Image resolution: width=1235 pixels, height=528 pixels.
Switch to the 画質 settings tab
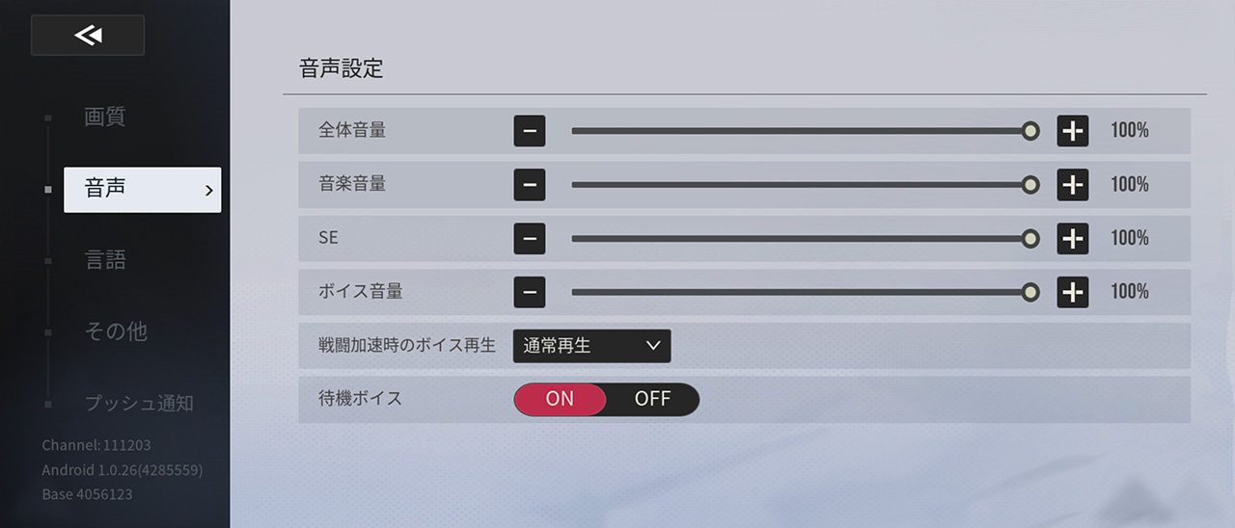105,118
